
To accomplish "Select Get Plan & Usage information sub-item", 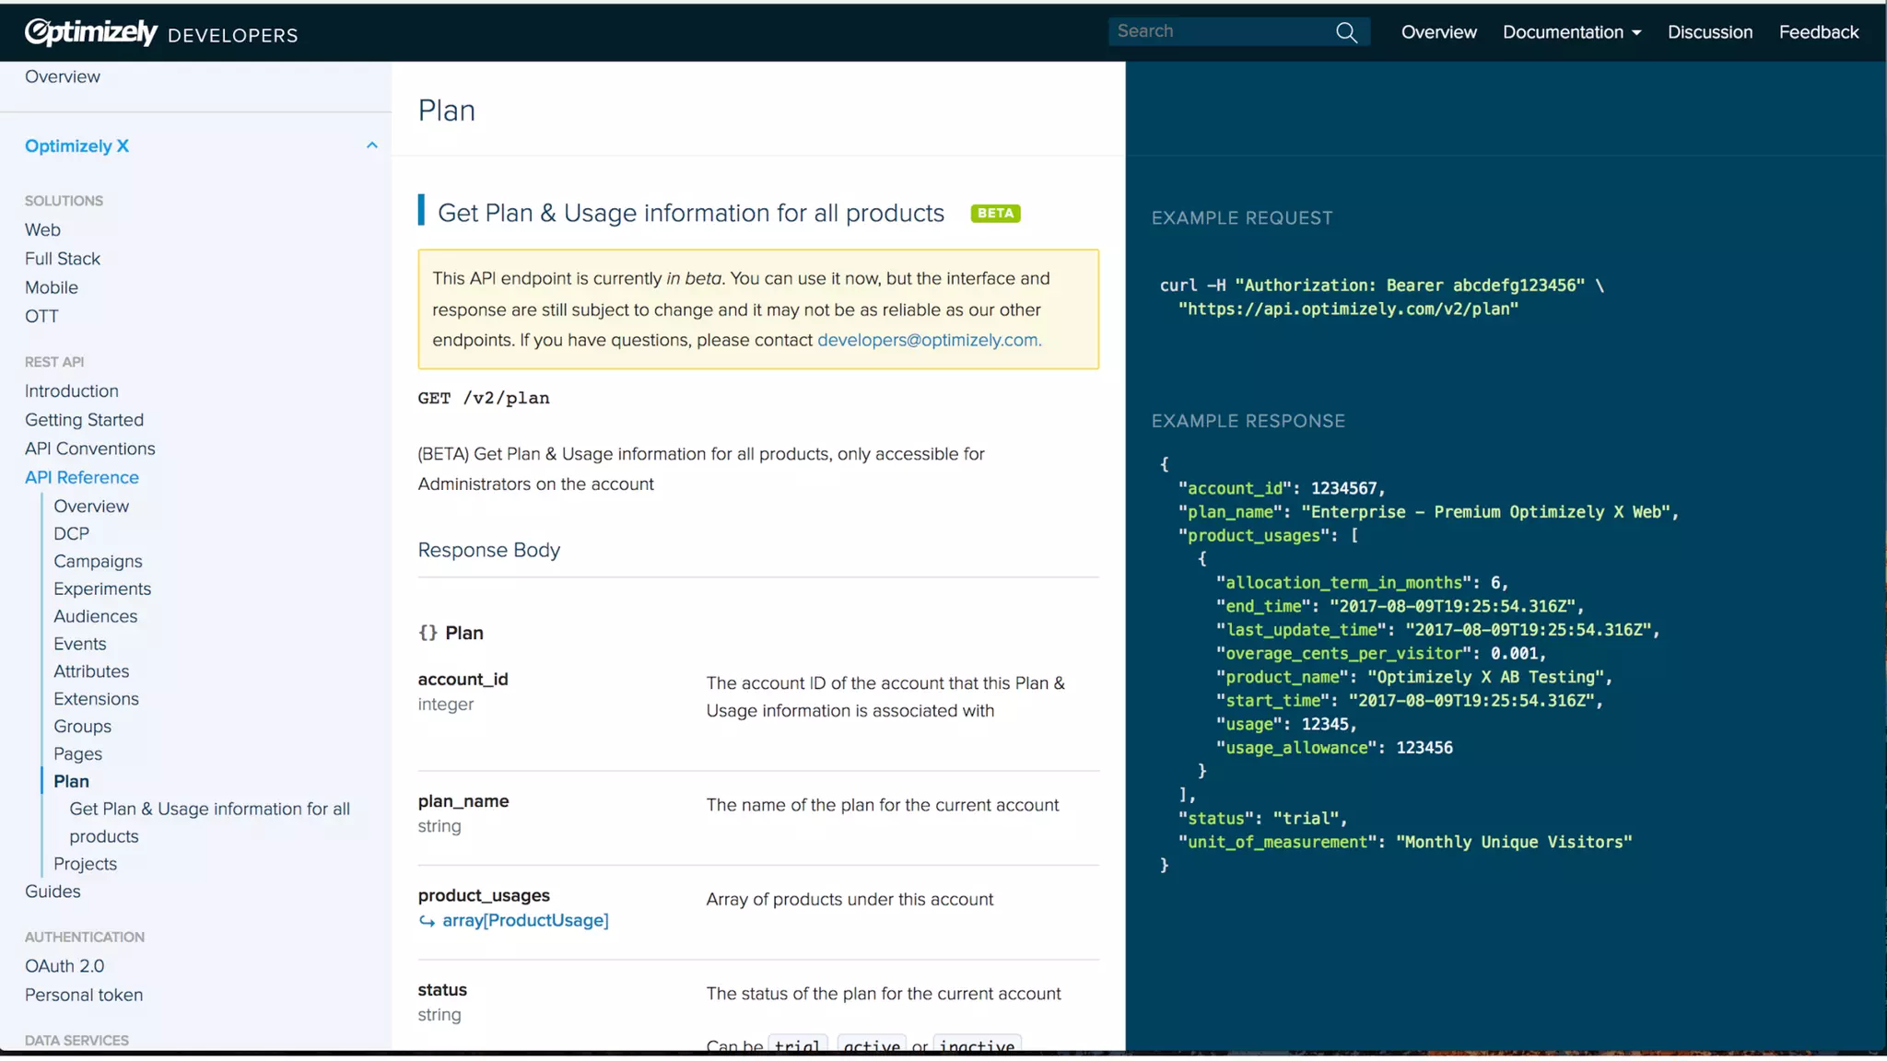I will tap(209, 822).
